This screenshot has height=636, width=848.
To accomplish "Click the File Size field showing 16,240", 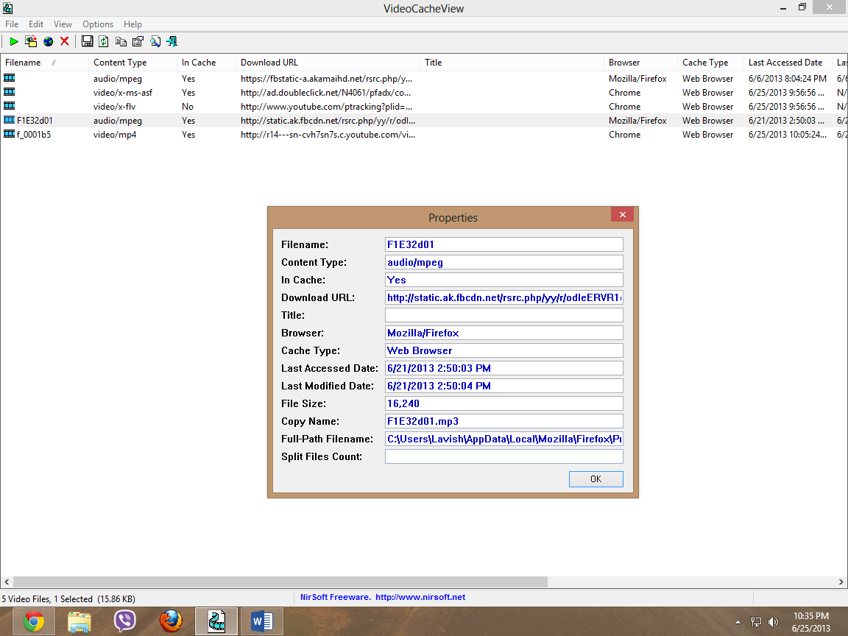I will pos(504,403).
